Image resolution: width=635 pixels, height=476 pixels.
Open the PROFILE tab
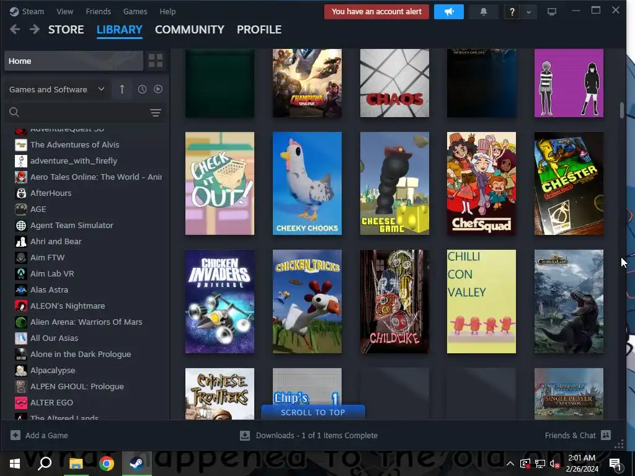click(x=259, y=30)
